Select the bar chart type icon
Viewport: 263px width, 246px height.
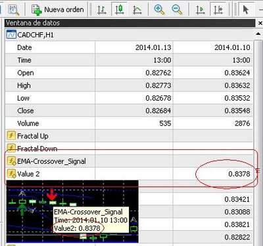pos(101,10)
